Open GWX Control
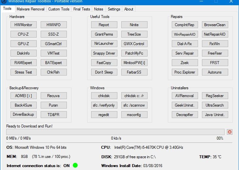 click(x=134, y=43)
